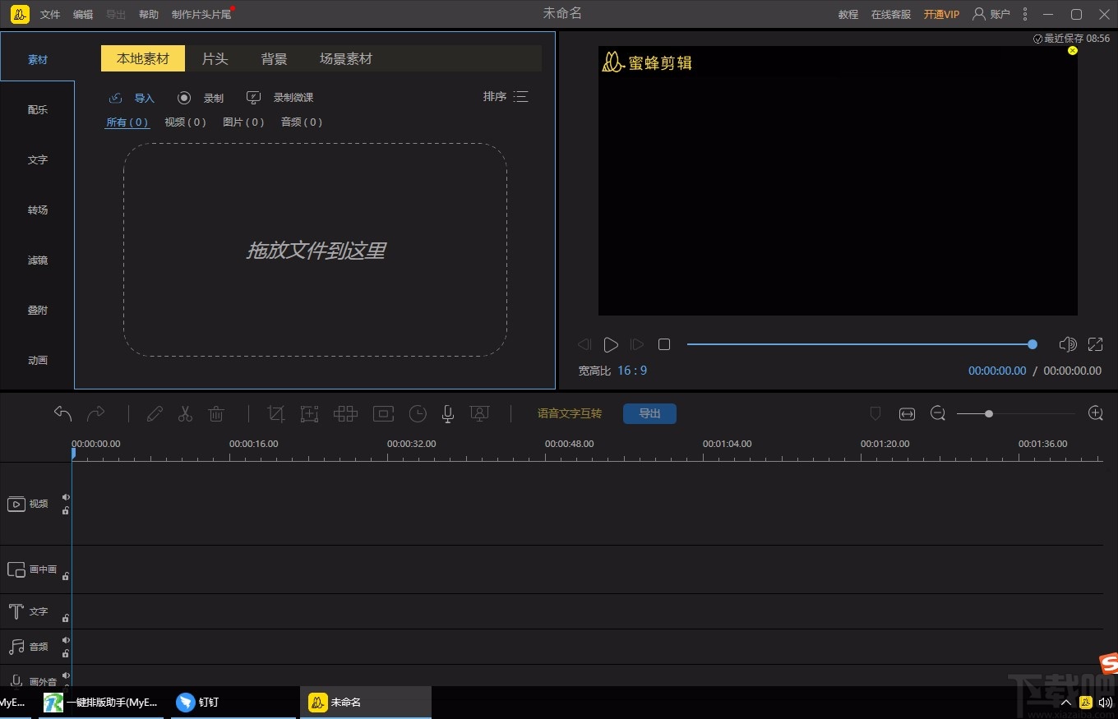Click the preview volume speaker icon

click(x=1067, y=345)
